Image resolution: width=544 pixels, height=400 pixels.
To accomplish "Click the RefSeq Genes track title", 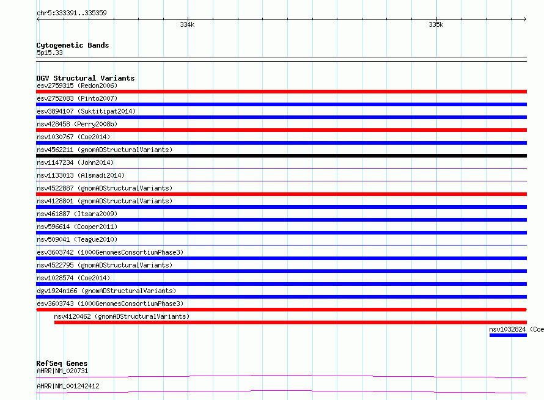I will (62, 363).
